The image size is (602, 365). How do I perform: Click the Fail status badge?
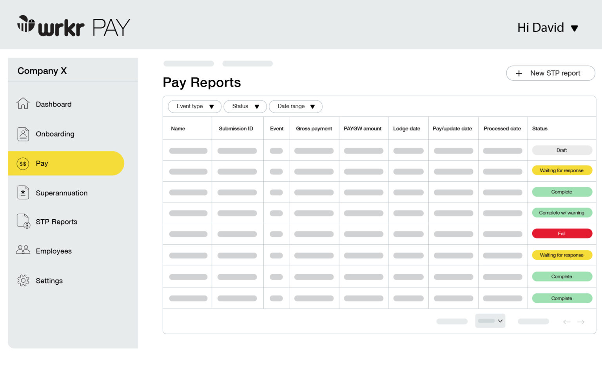[562, 233]
